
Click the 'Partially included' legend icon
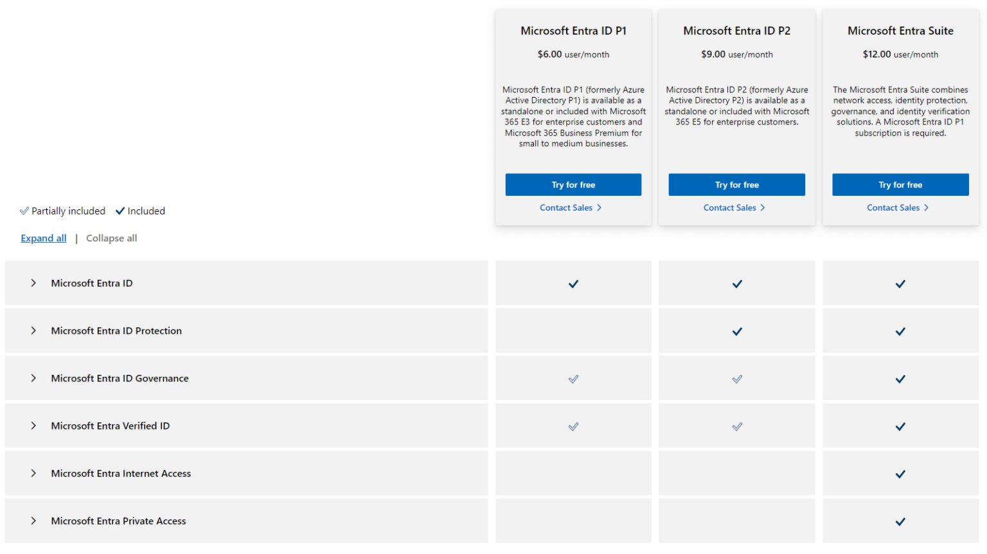tap(24, 211)
